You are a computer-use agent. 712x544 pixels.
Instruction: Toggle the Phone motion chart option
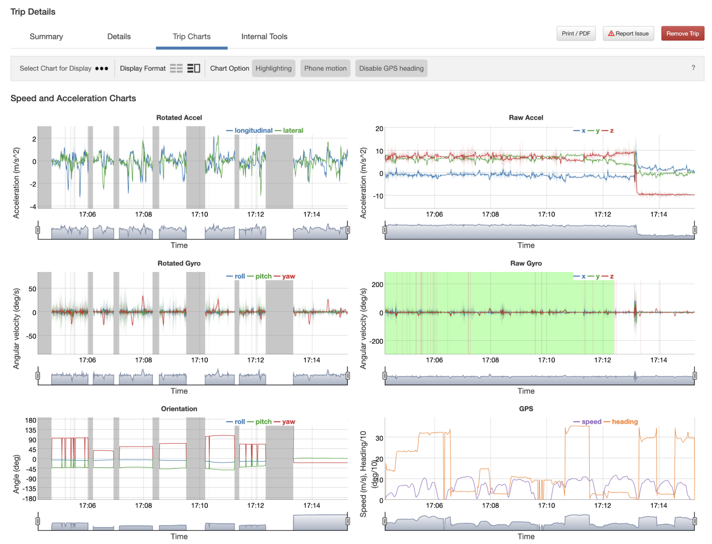325,68
